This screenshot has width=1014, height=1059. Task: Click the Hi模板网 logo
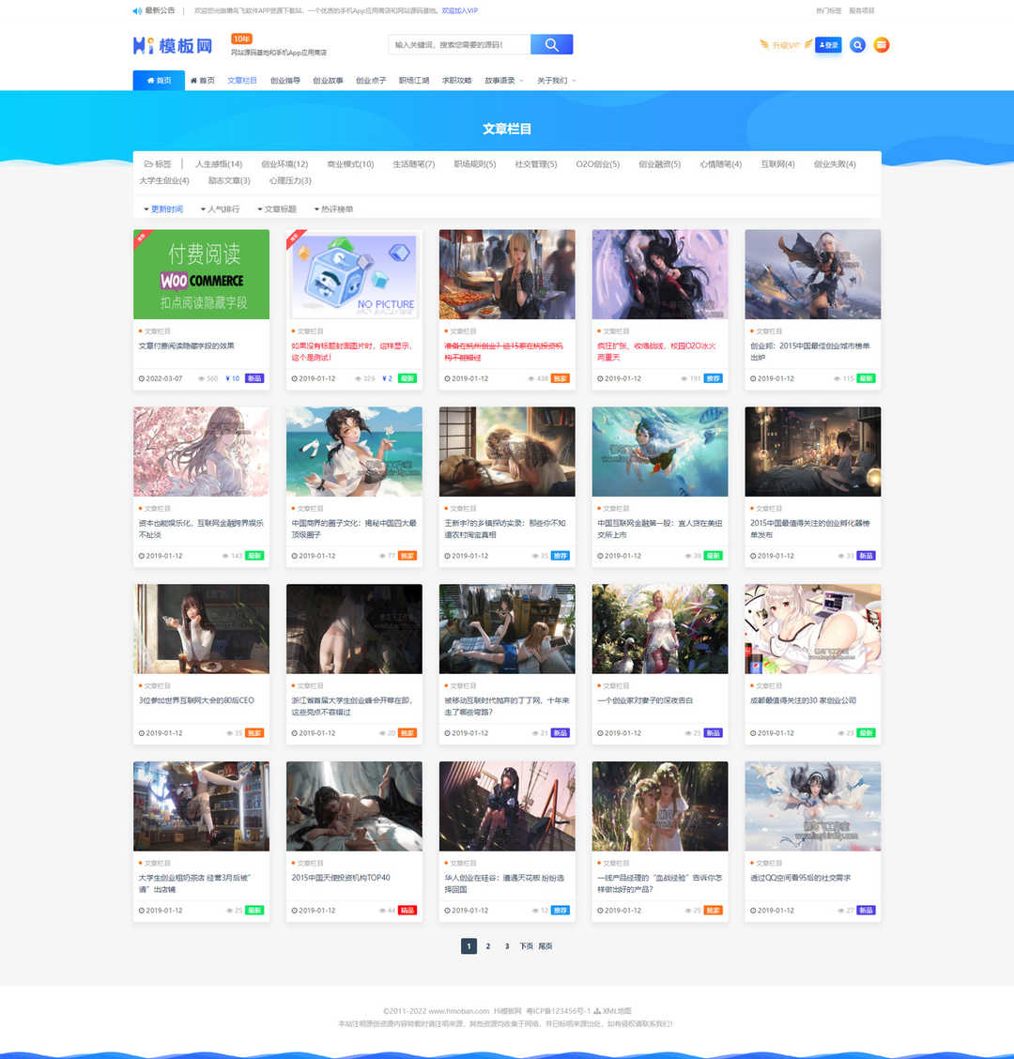click(173, 45)
